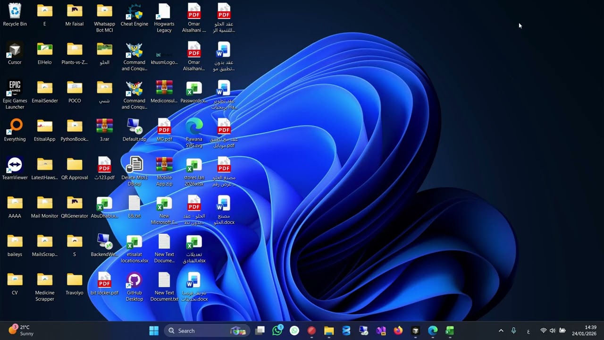Open the POCO folder
The height and width of the screenshot is (340, 604).
tap(75, 92)
